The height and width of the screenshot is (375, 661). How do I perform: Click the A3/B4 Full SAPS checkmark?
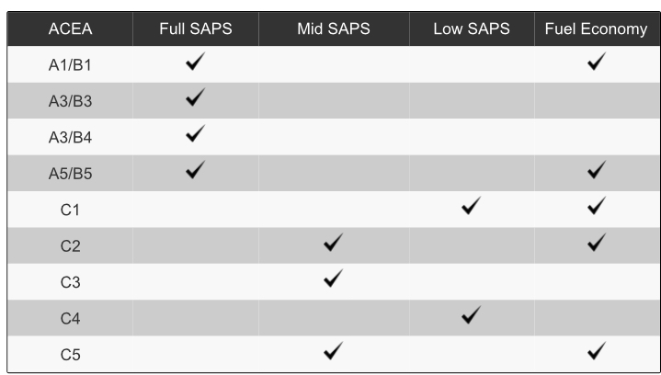(195, 134)
